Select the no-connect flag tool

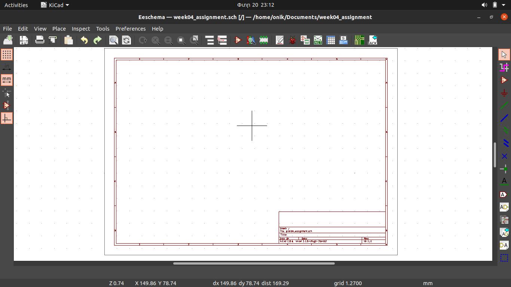pos(504,156)
